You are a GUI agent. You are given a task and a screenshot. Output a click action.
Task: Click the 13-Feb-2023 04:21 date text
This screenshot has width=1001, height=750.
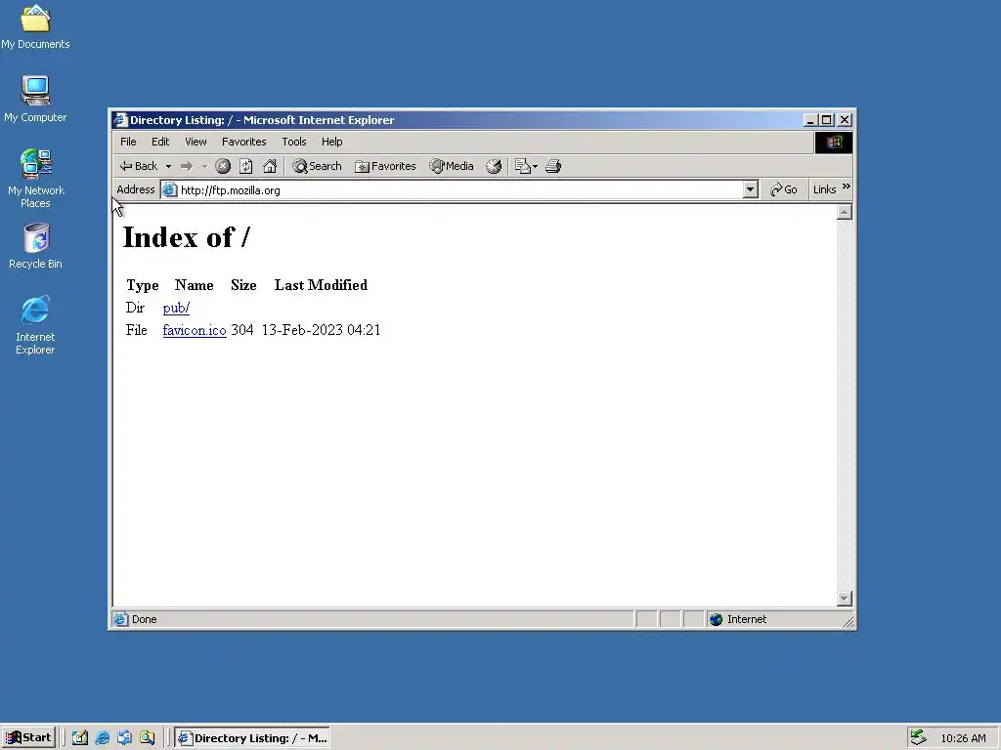(x=321, y=330)
